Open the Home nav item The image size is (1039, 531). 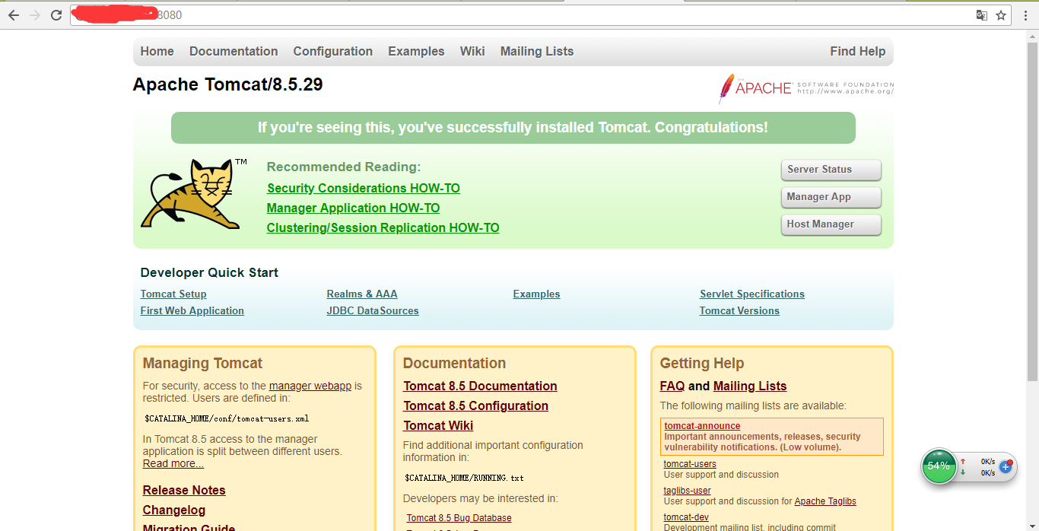pos(157,51)
